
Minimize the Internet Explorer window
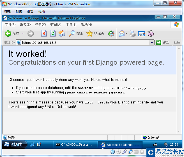coord(158,17)
